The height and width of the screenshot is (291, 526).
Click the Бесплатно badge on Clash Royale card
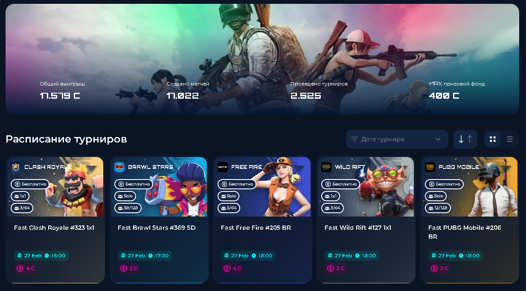30,184
